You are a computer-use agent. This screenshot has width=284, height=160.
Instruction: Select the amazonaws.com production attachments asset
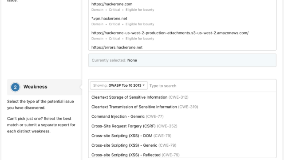[182, 36]
